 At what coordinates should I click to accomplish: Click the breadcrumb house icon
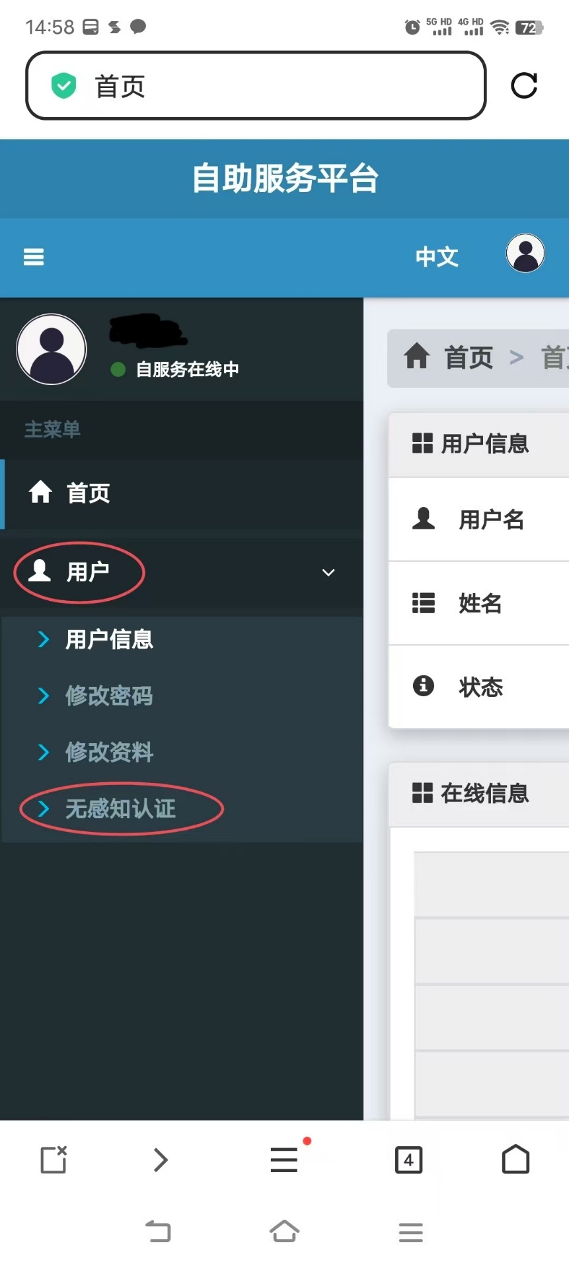pos(417,356)
